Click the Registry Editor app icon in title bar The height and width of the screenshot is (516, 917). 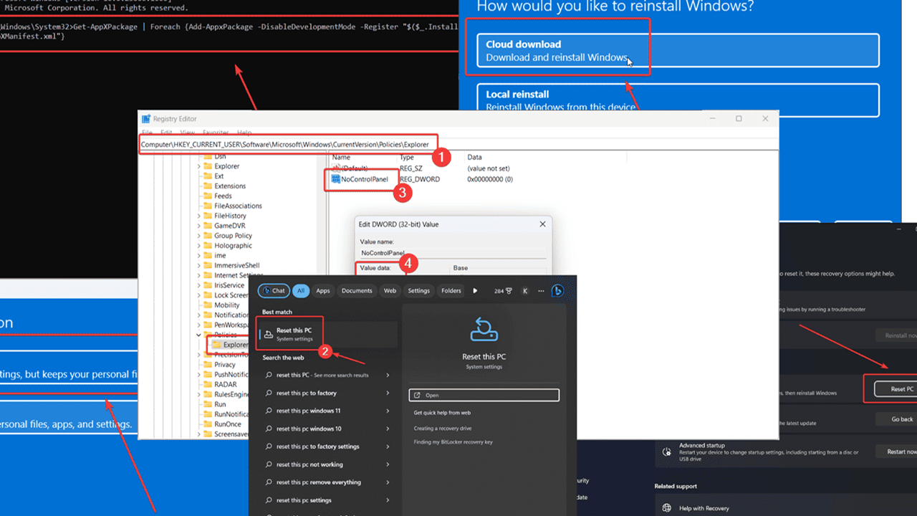tap(146, 119)
